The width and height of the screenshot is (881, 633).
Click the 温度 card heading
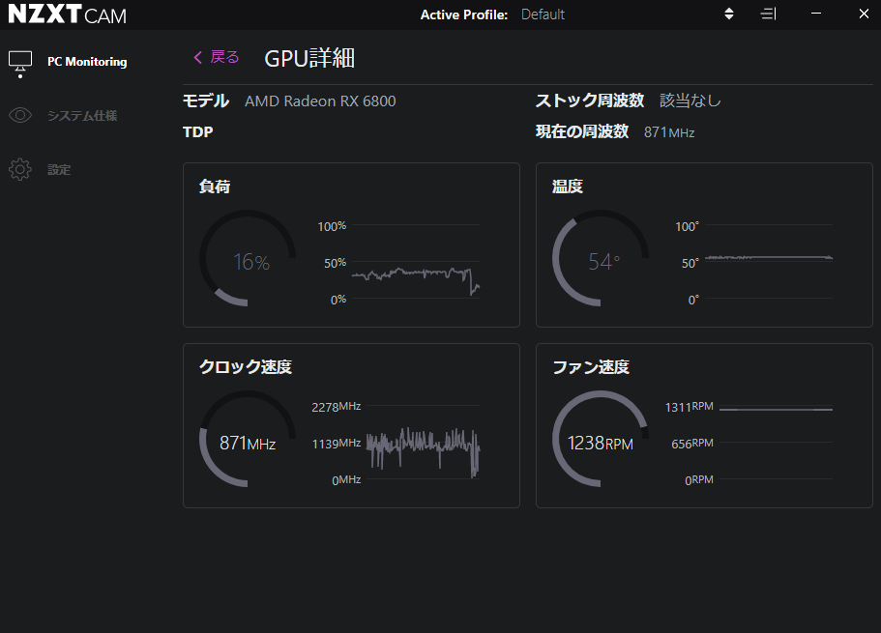568,187
